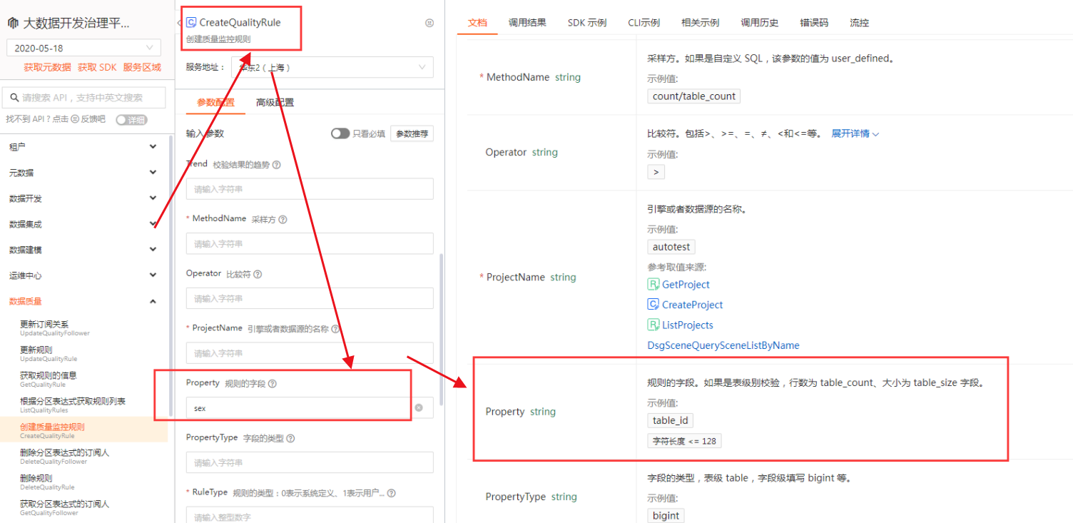Viewport: 1073px width, 523px height.
Task: Open the help tooltip icon for Property 规则的字段
Action: 272,384
